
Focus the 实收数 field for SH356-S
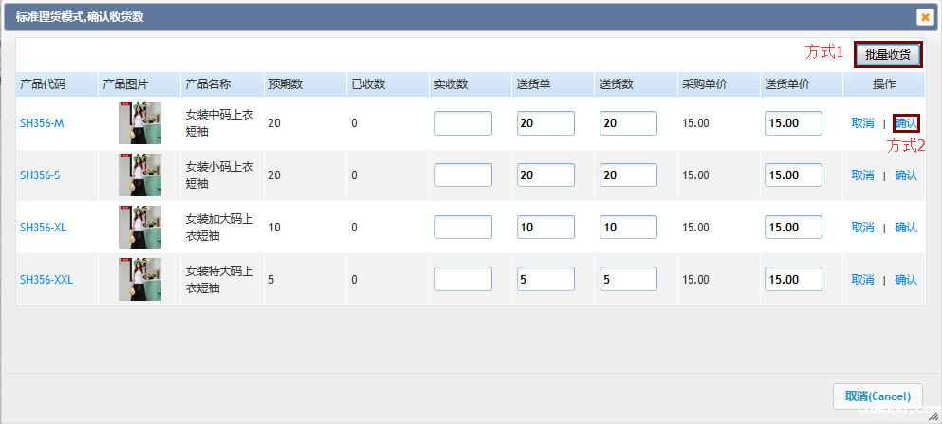pyautogui.click(x=463, y=175)
